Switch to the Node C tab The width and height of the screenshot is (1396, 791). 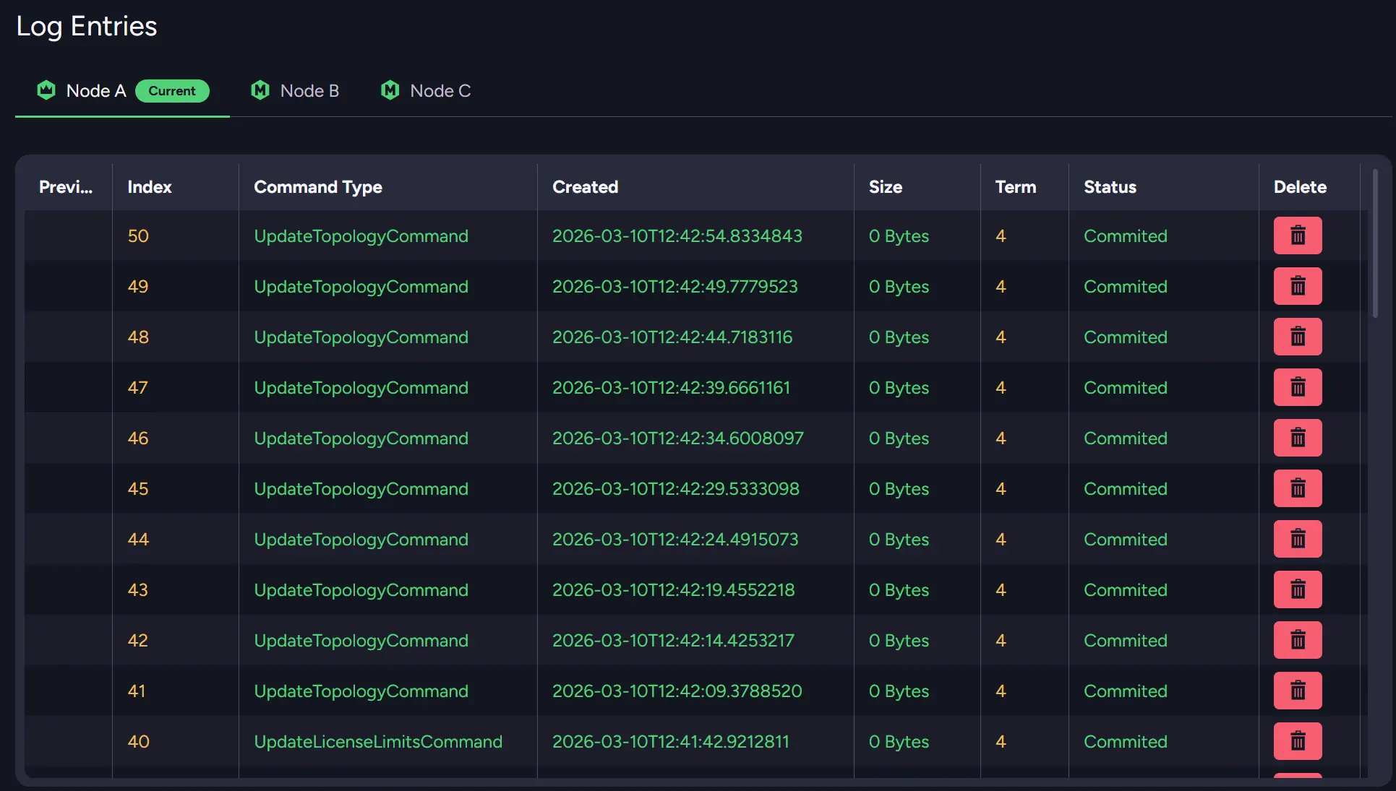[x=440, y=91]
